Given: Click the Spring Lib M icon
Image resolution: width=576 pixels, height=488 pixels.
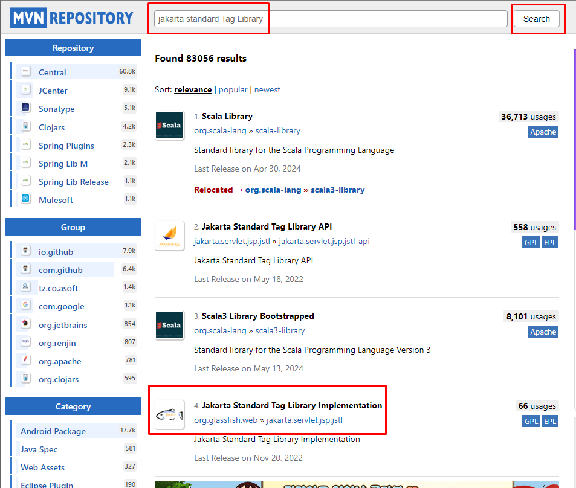Looking at the screenshot, I should [25, 162].
